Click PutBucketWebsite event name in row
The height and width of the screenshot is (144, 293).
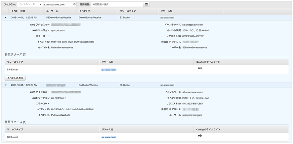pyautogui.click(x=88, y=85)
